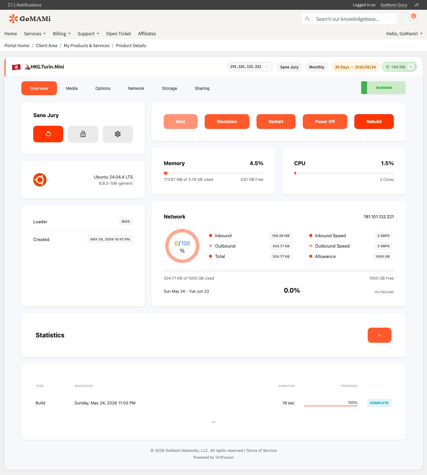Click the Powered by VirtFusion text
The height and width of the screenshot is (475, 427).
pos(213,458)
